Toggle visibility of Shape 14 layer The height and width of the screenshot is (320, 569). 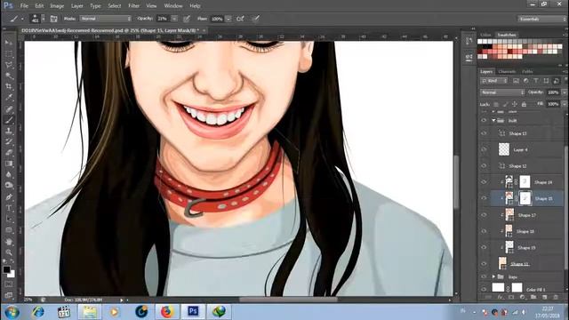484,182
